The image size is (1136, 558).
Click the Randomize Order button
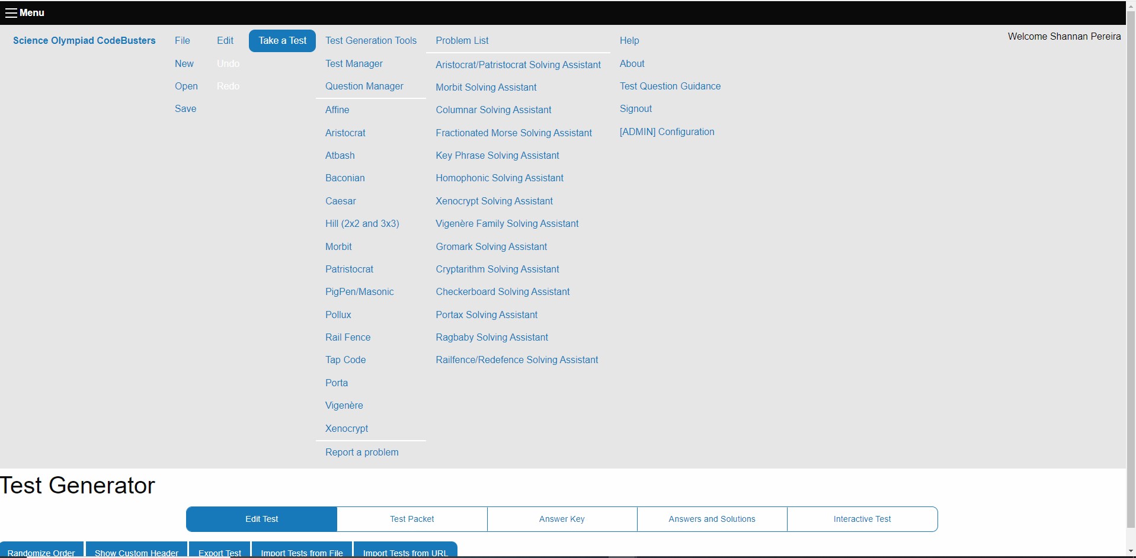tap(41, 551)
